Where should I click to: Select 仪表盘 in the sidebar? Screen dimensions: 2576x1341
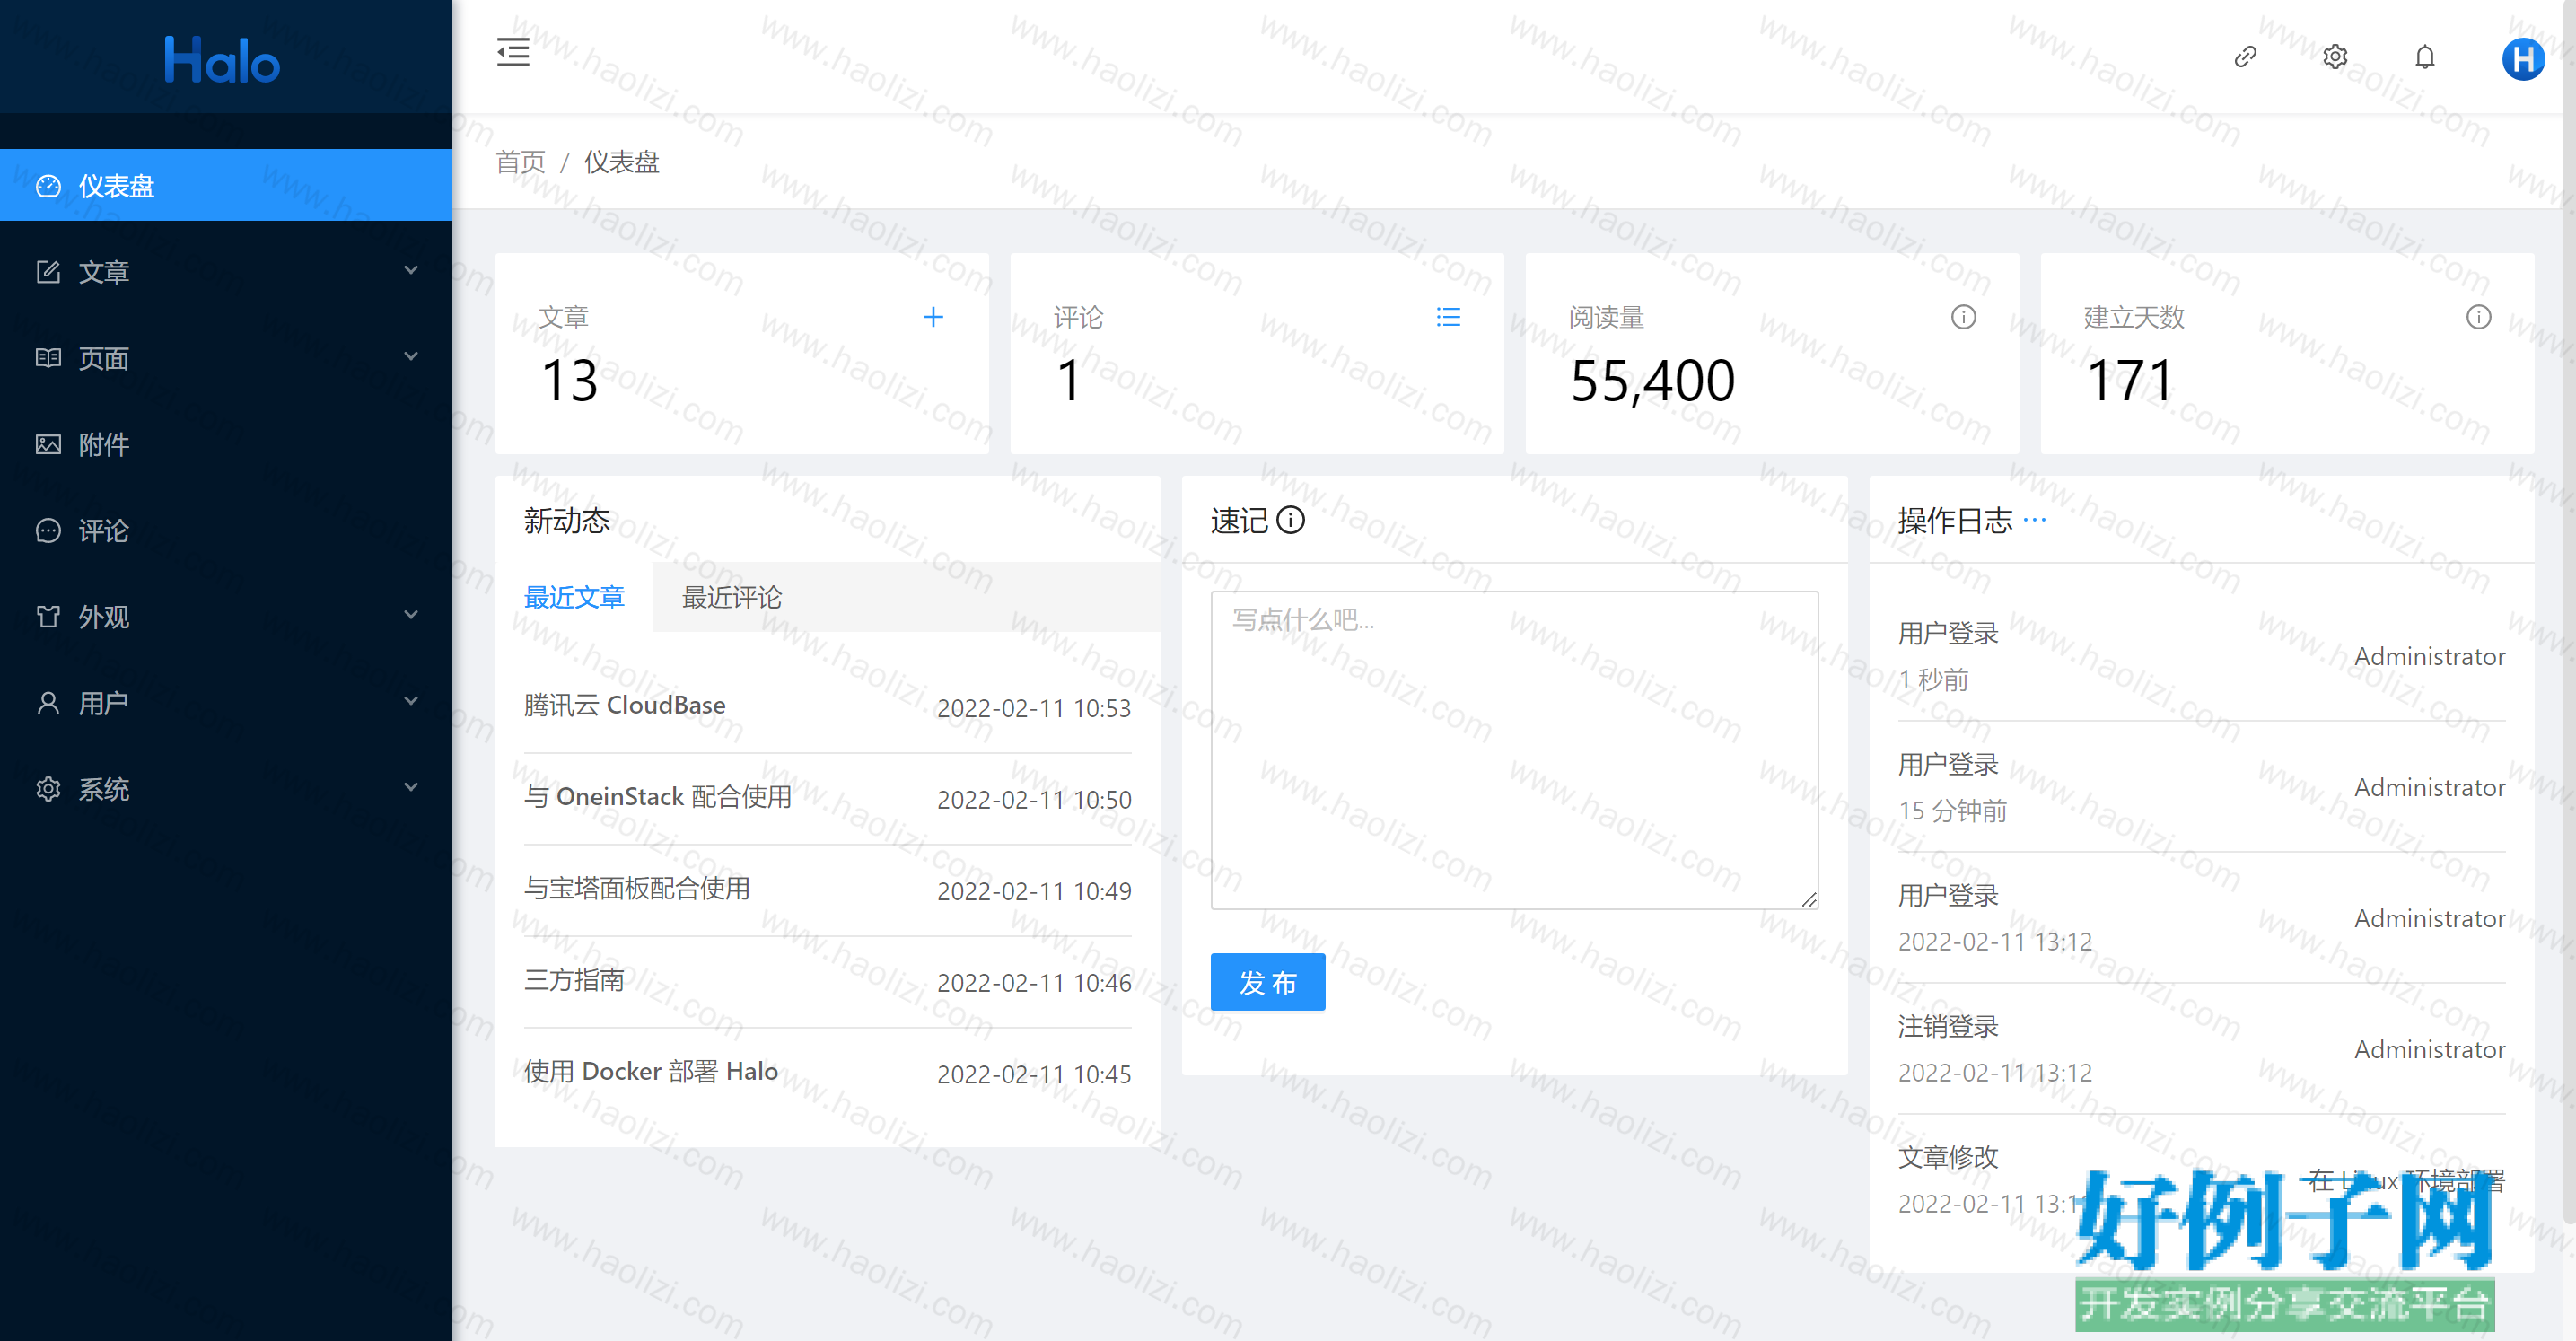226,185
